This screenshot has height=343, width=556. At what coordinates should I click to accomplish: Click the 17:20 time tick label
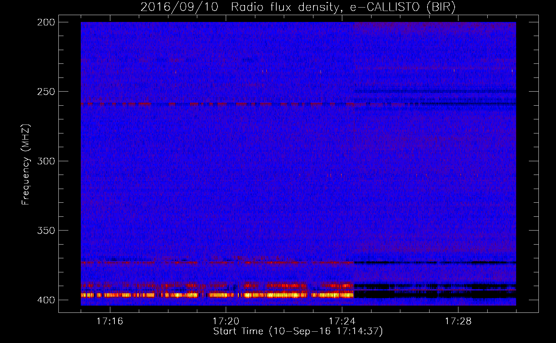226,321
